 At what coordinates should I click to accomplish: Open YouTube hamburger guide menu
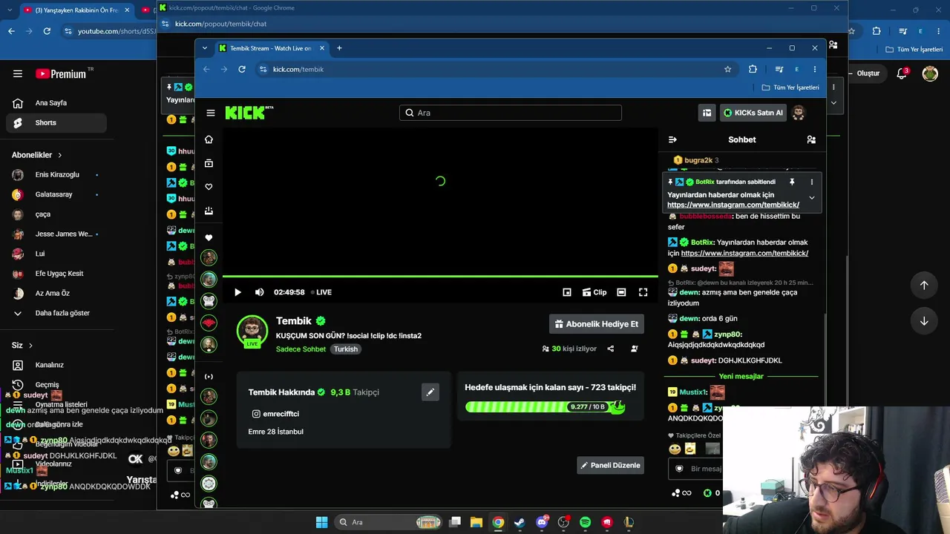[18, 74]
